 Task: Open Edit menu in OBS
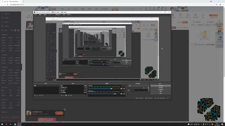coord(40,15)
